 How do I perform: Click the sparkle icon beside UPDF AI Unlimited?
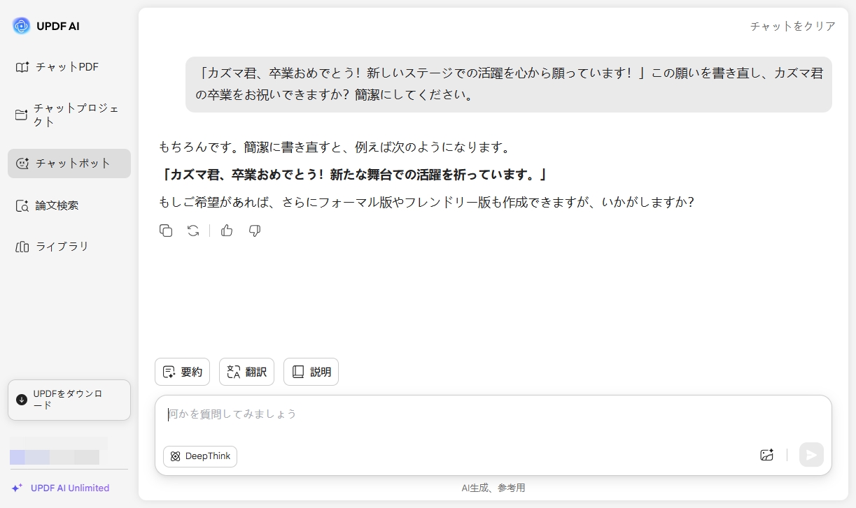pos(17,488)
